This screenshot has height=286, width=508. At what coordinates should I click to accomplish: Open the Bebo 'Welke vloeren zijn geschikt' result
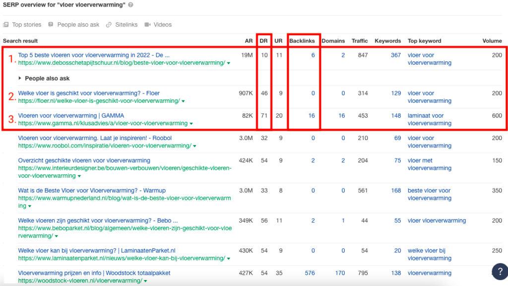[98, 220]
